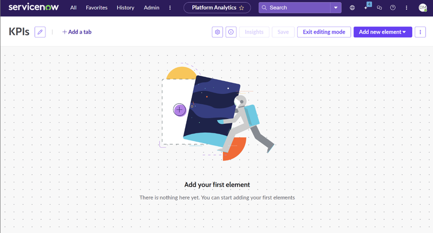Edit the KPIs title with pencil
This screenshot has width=433, height=233.
click(40, 32)
